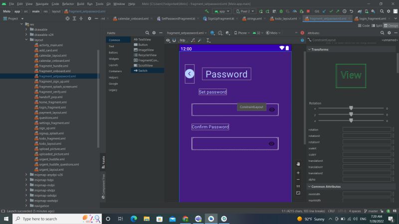Click expand all icon in Project panel
This screenshot has height=224, width=399.
click(x=74, y=18)
